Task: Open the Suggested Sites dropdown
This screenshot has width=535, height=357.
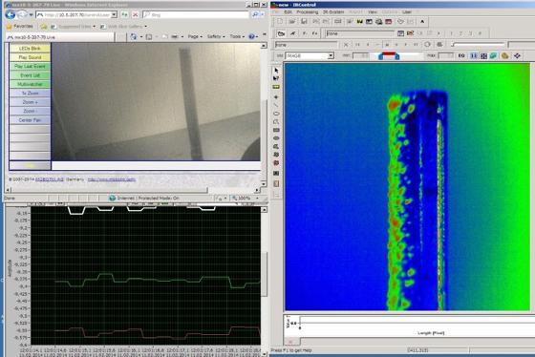Action: [74, 27]
